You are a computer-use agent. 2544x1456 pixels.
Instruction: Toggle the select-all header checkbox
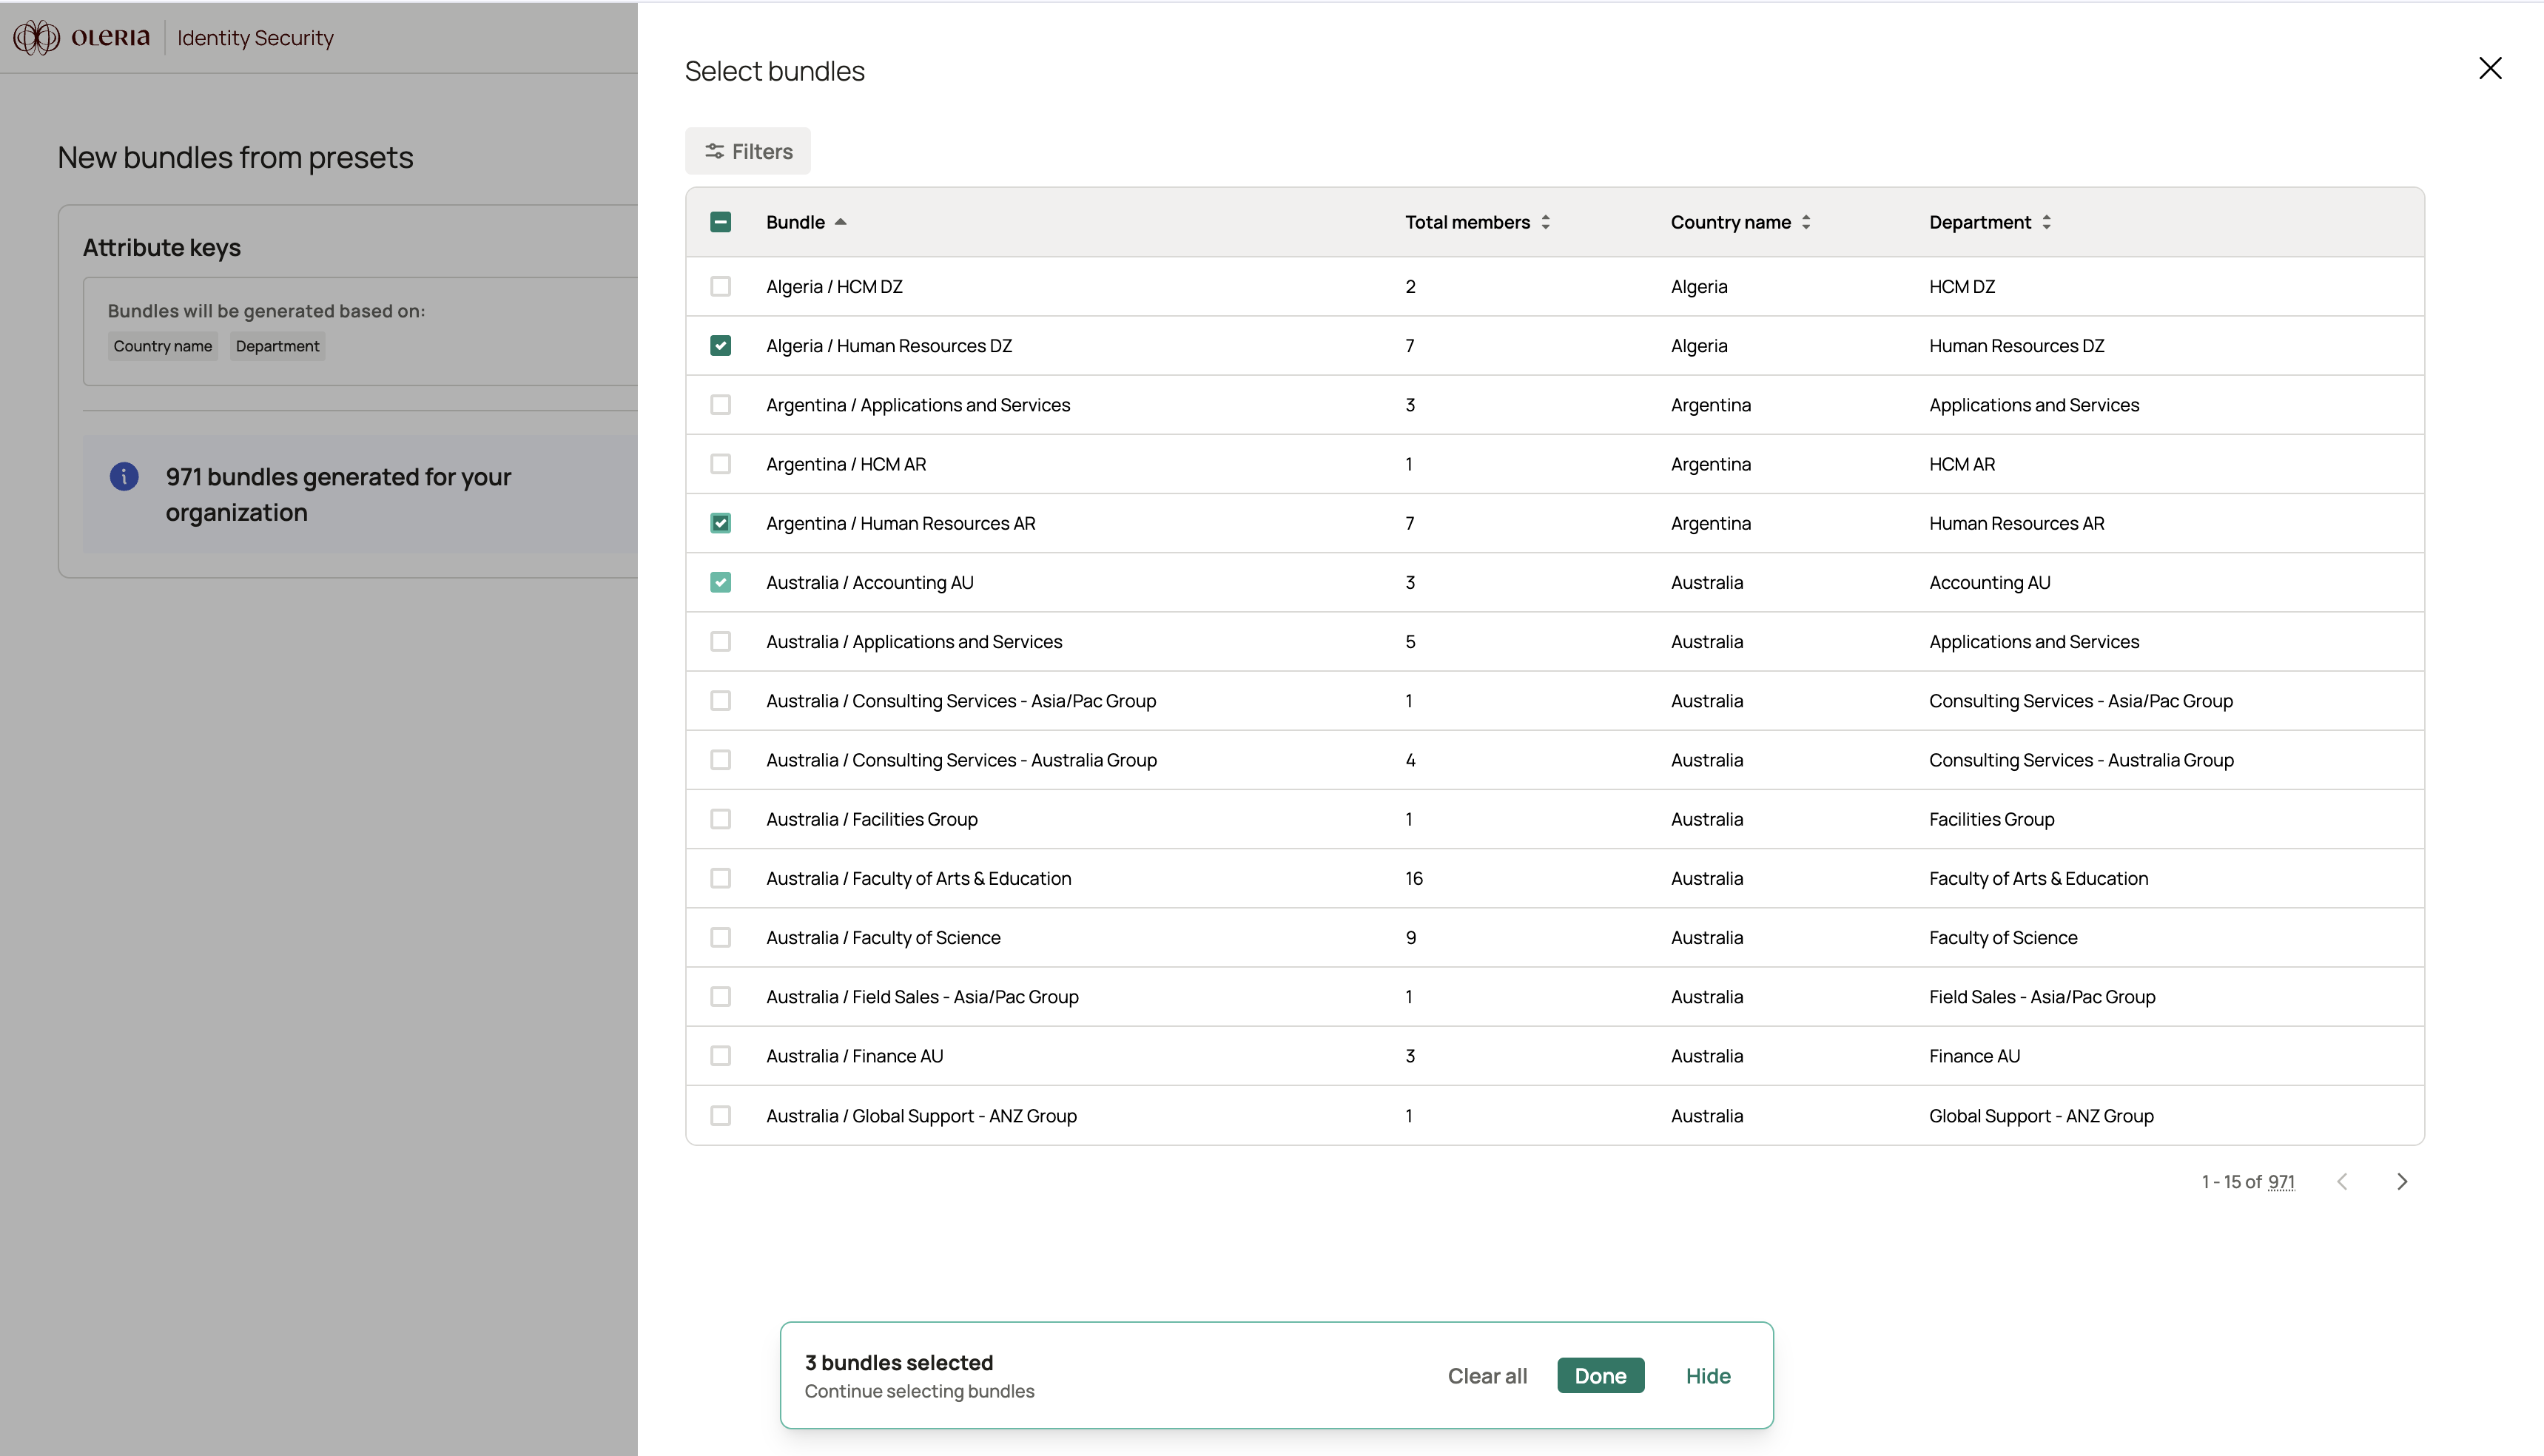click(720, 222)
